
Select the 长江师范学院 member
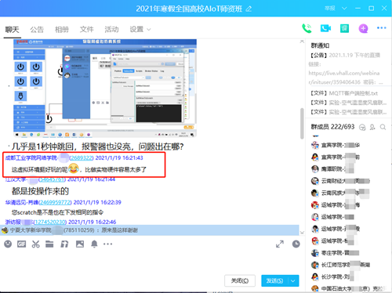coord(340,265)
